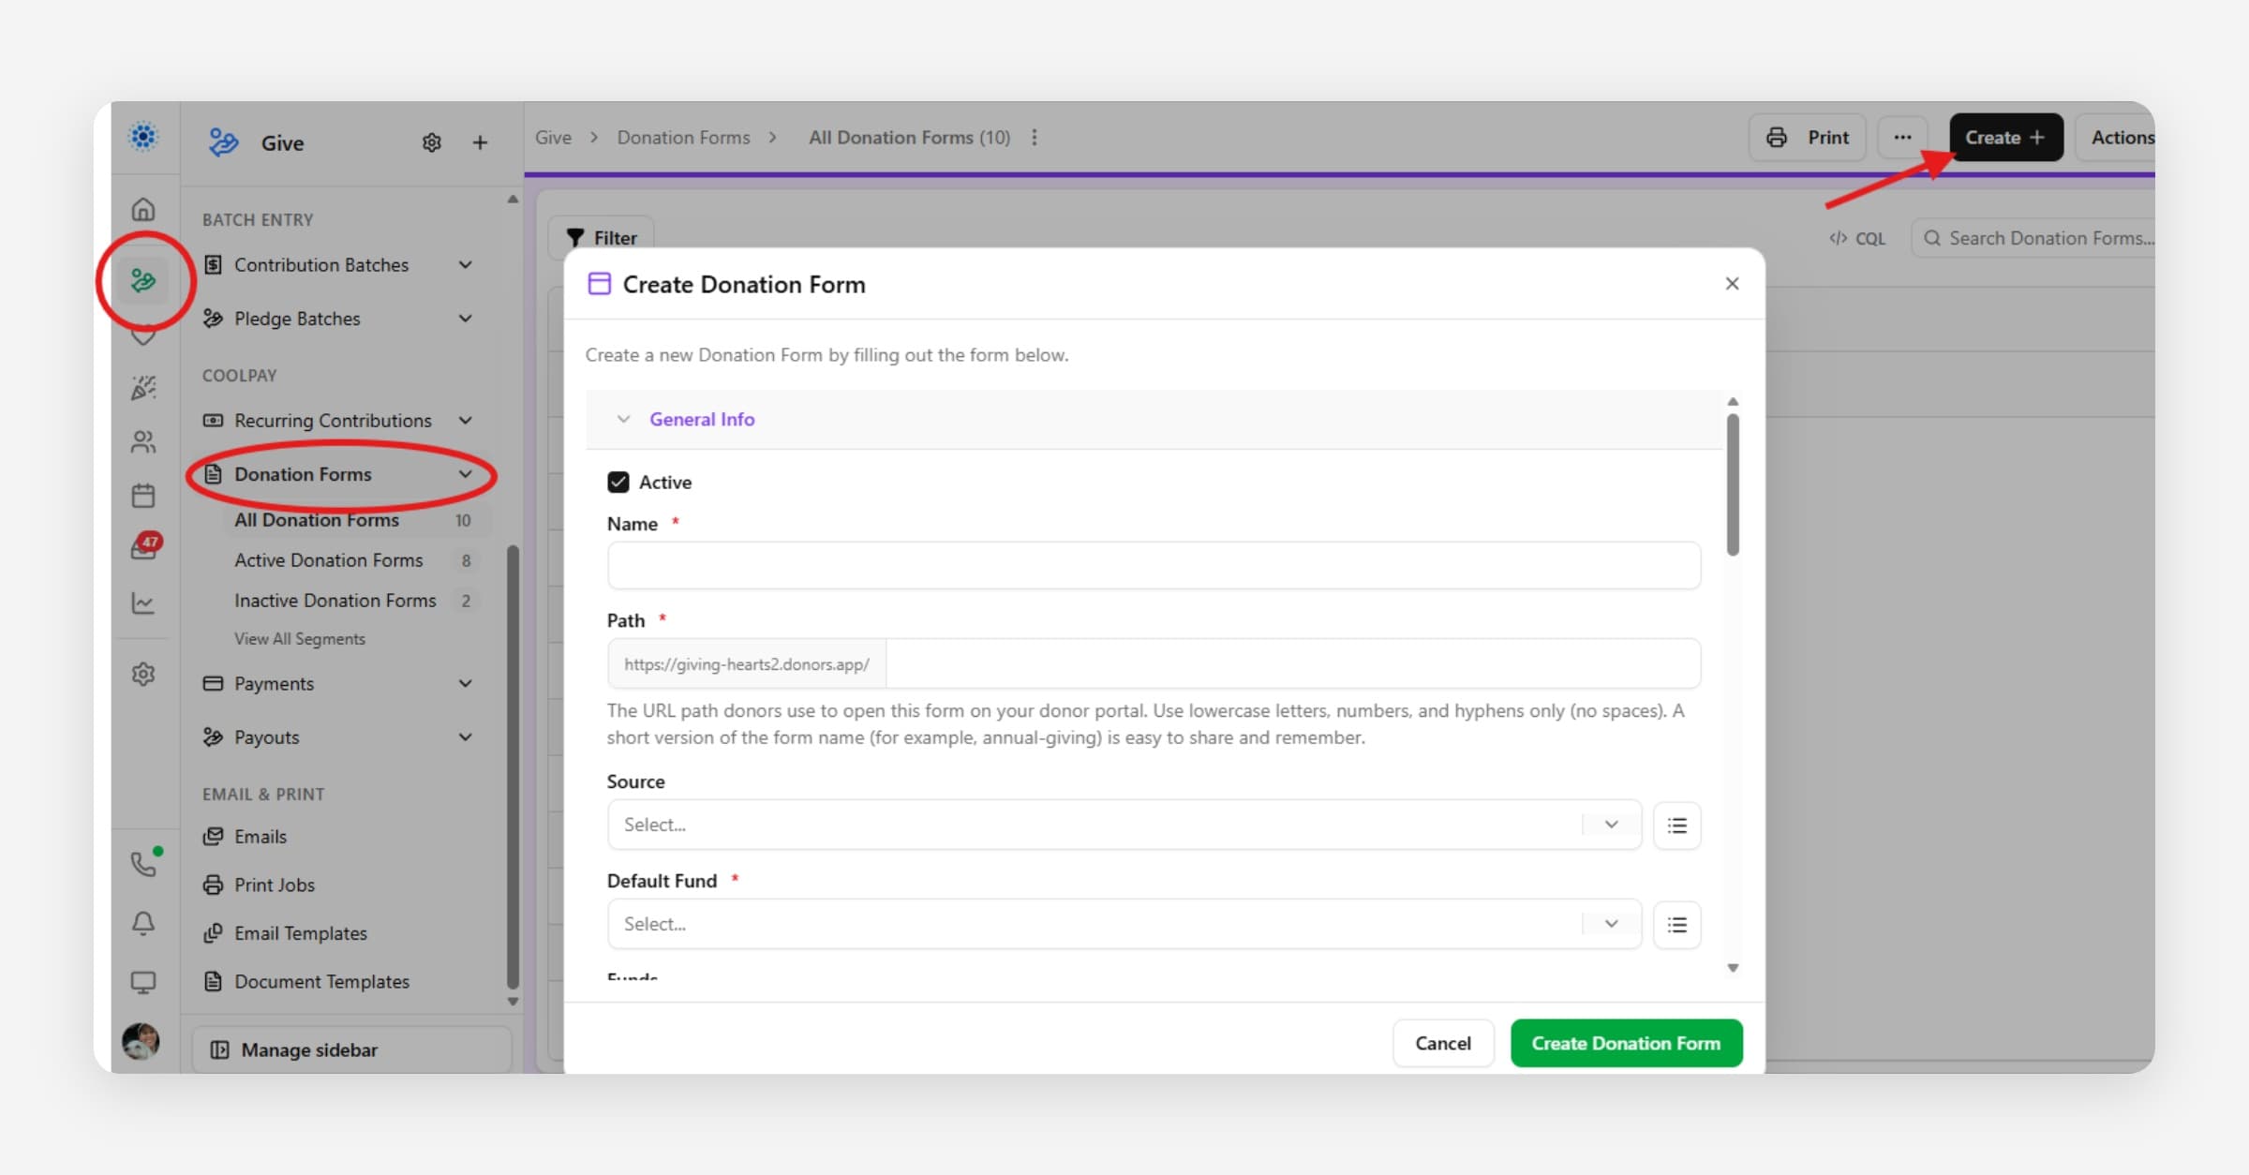This screenshot has width=2249, height=1175.
Task: Uncheck the Active checkbox
Action: 618,482
